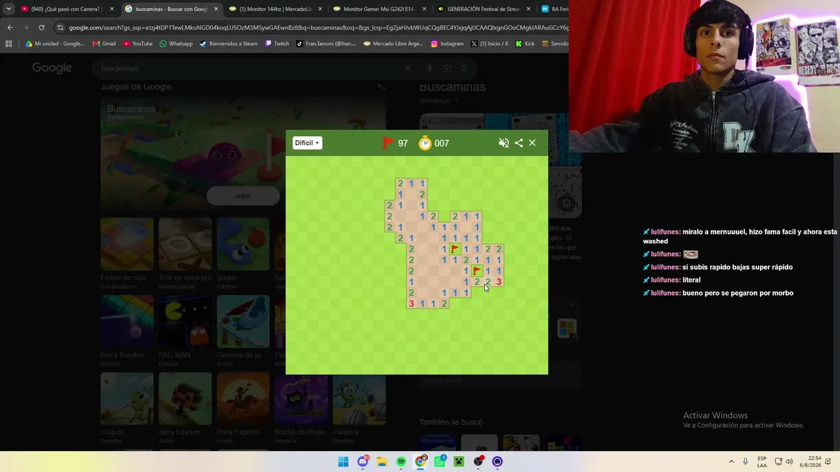Viewport: 840px width, 472px height.
Task: Reload the current page
Action: point(41,28)
